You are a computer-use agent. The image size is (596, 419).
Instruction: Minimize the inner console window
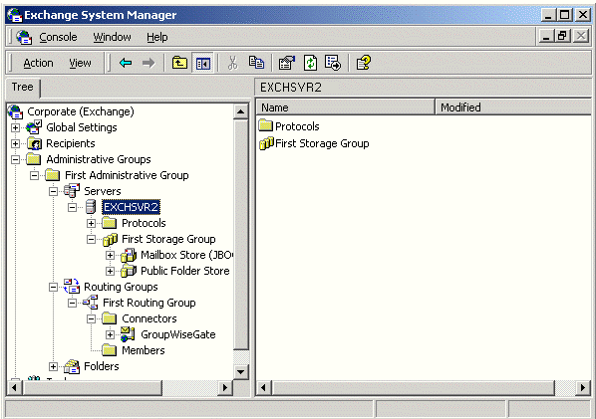[546, 37]
